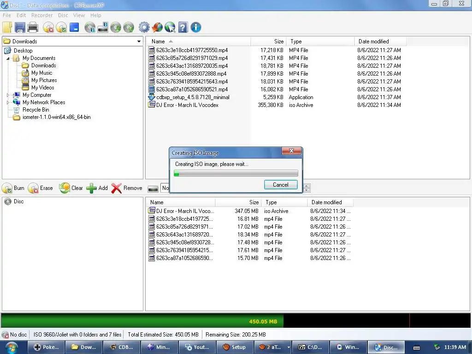472x354 pixels.
Task: Click the ISO creation progress bar
Action: (x=236, y=173)
